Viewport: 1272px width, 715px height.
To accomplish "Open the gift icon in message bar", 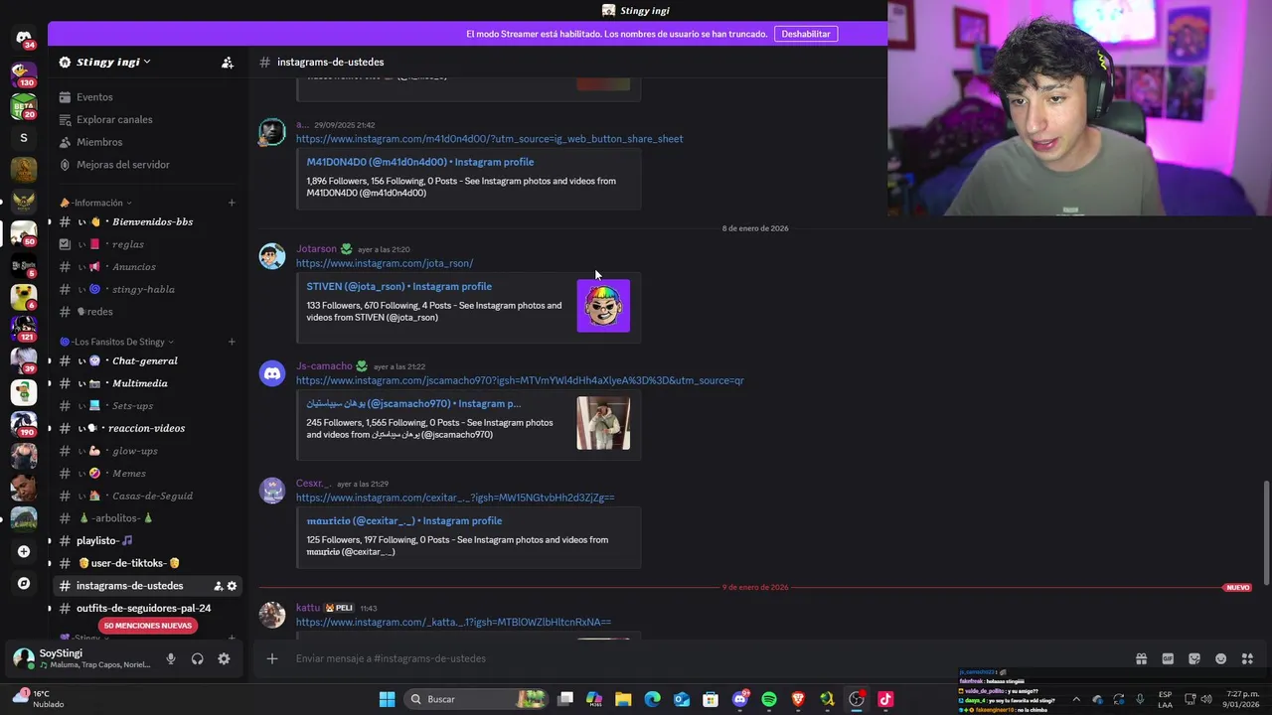I will [1141, 658].
